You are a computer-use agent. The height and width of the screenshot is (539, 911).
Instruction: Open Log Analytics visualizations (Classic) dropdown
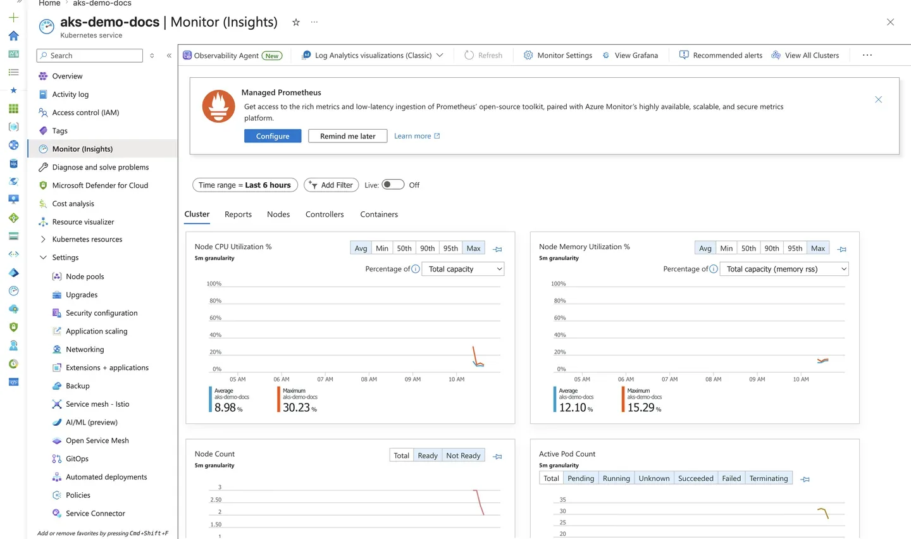point(373,55)
